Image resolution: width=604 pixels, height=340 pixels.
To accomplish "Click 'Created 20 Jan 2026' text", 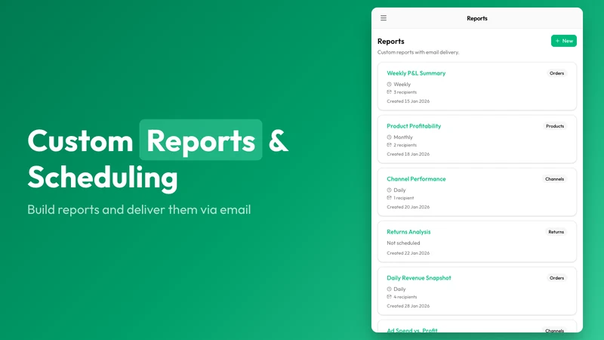I will [x=408, y=206].
